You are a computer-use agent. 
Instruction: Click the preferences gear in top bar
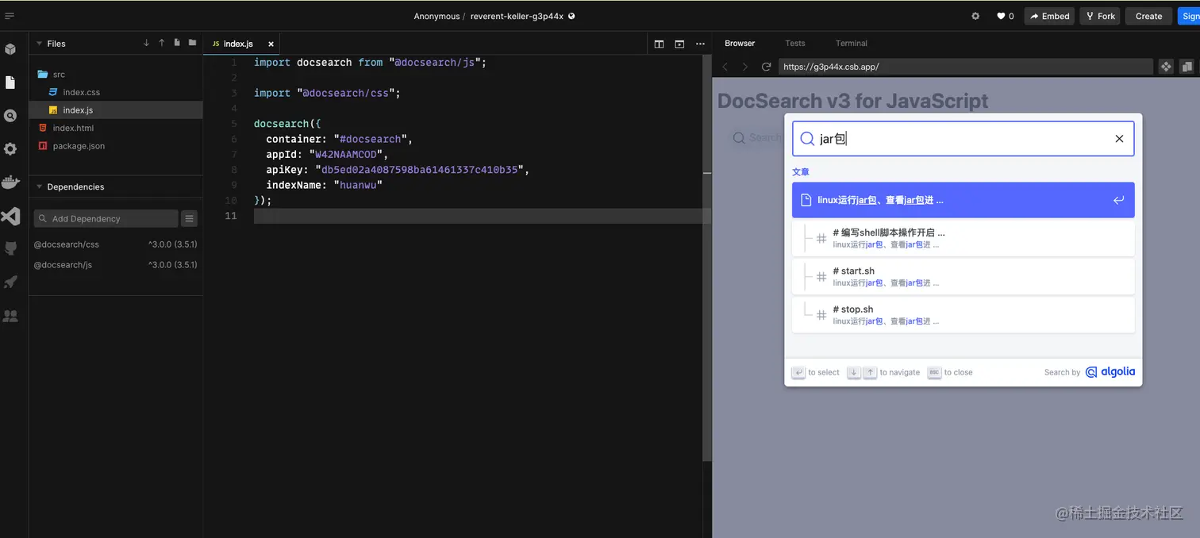click(975, 16)
